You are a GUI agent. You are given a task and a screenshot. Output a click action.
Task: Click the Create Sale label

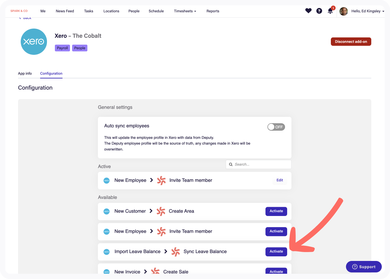coord(175,272)
